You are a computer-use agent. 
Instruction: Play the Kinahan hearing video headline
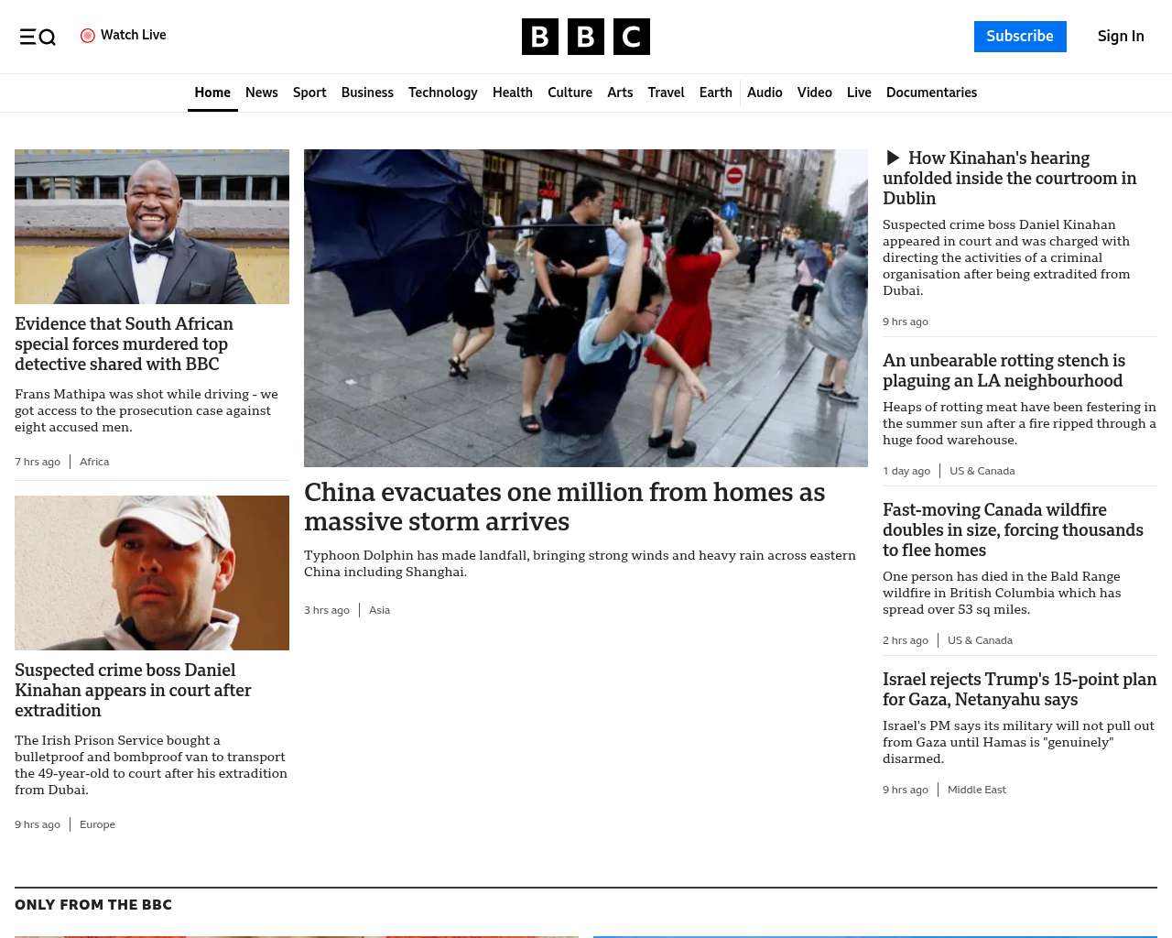tap(1009, 178)
